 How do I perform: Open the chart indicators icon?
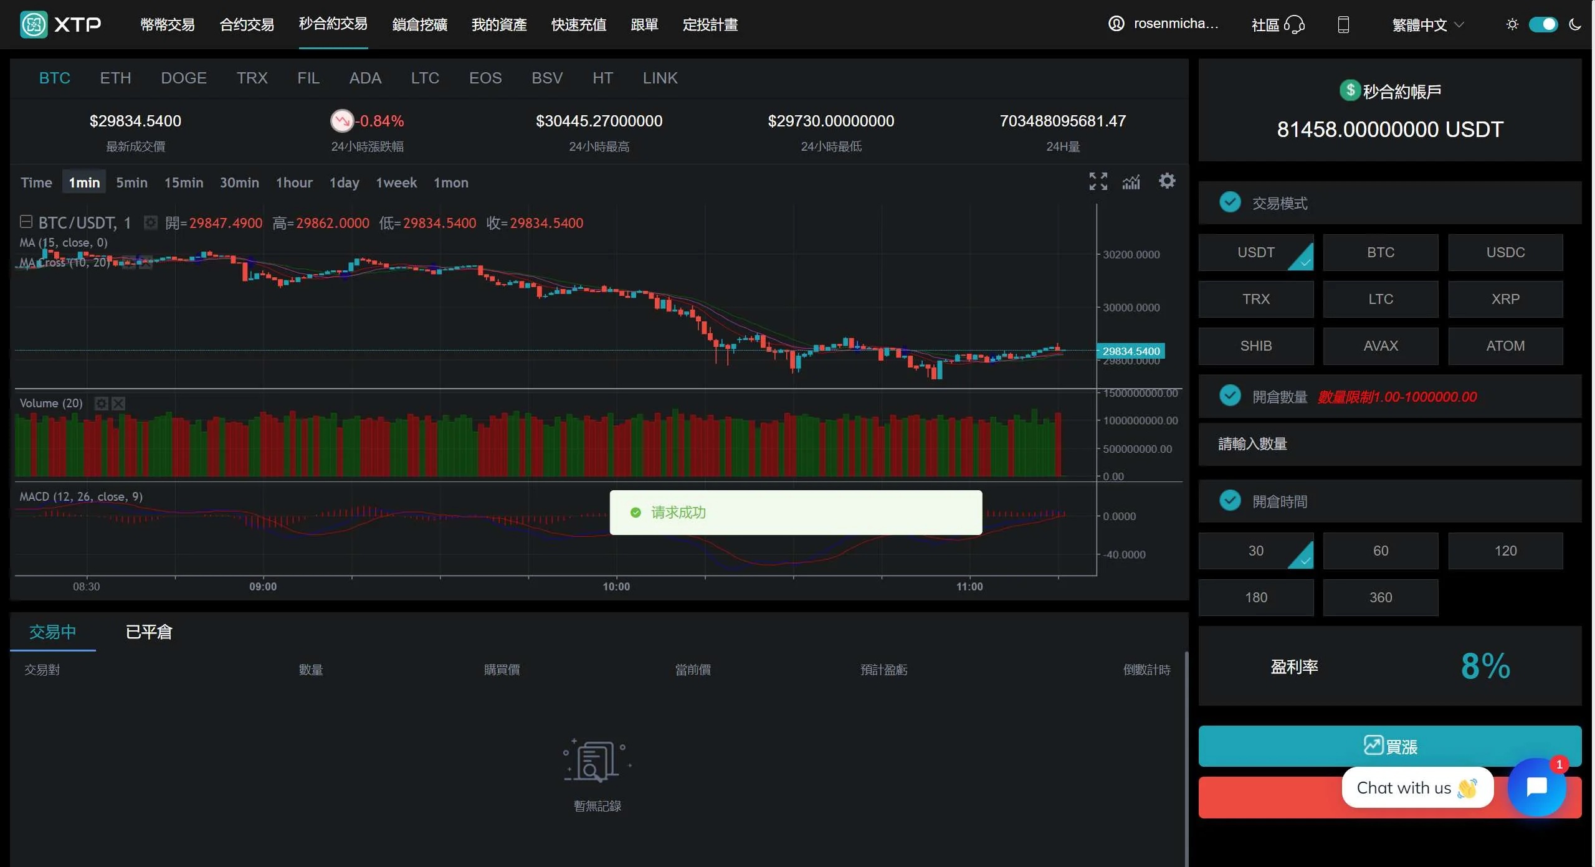click(x=1131, y=182)
